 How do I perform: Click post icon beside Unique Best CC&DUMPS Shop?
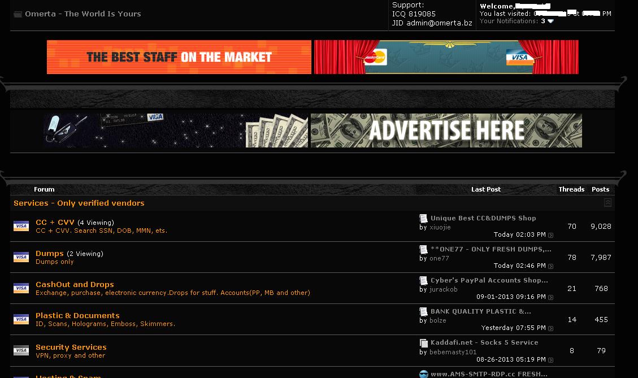click(423, 219)
